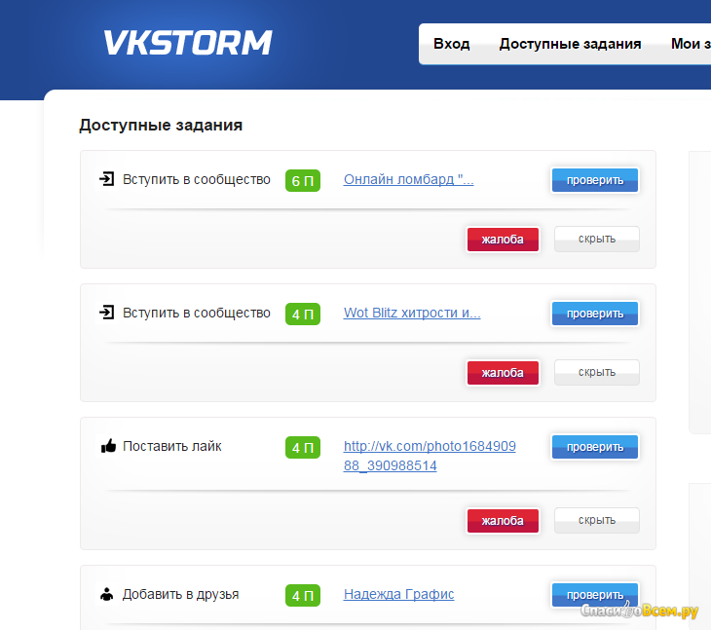Image resolution: width=711 pixels, height=630 pixels.
Task: Click проверить for Wot Blitz task
Action: (x=595, y=314)
